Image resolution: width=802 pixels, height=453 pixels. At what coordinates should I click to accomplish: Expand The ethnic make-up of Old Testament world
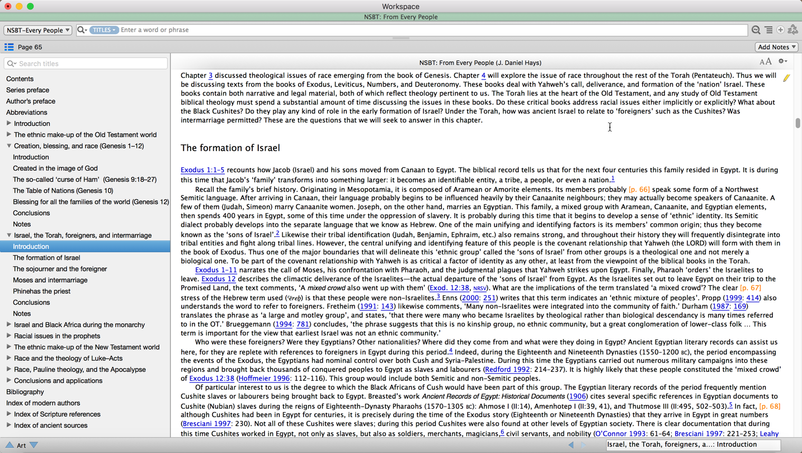click(x=9, y=134)
